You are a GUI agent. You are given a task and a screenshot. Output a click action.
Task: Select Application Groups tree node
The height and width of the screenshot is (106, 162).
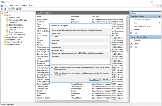coord(13,44)
